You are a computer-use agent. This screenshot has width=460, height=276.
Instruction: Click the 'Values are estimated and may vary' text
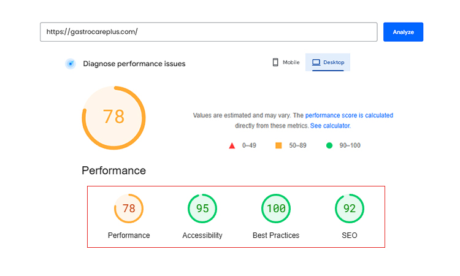(242, 115)
